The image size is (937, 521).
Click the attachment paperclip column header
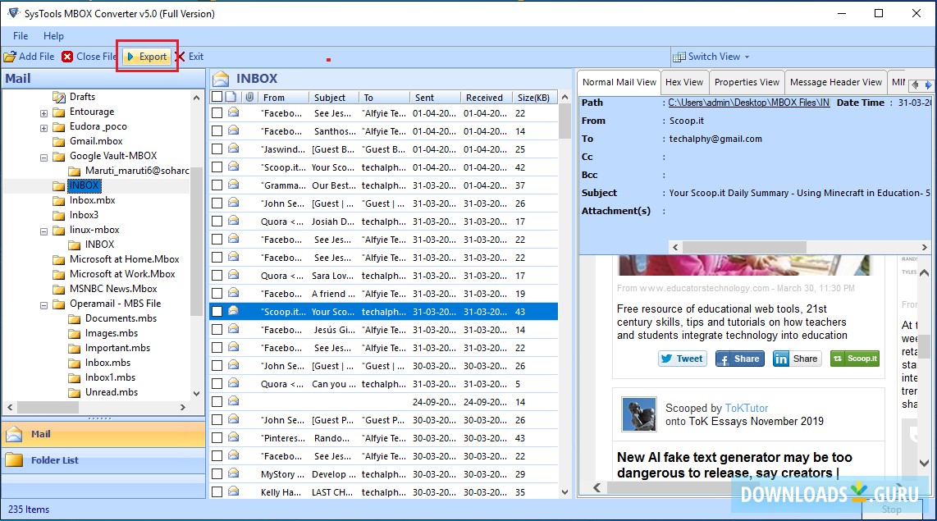click(249, 97)
